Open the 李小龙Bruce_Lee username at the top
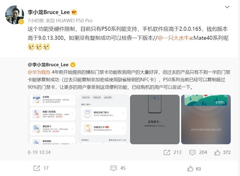240x176 pixels. (x=49, y=12)
